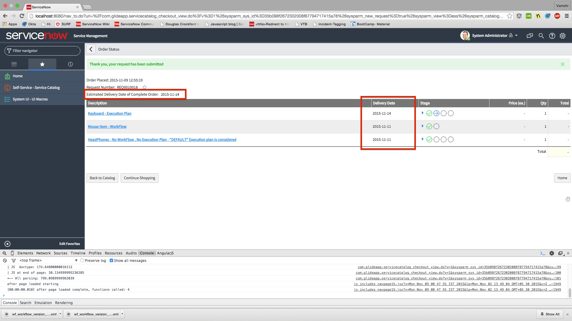Toggle the device emulation icon in DevTools
Viewport: 572px width, 321px height.
(12, 253)
